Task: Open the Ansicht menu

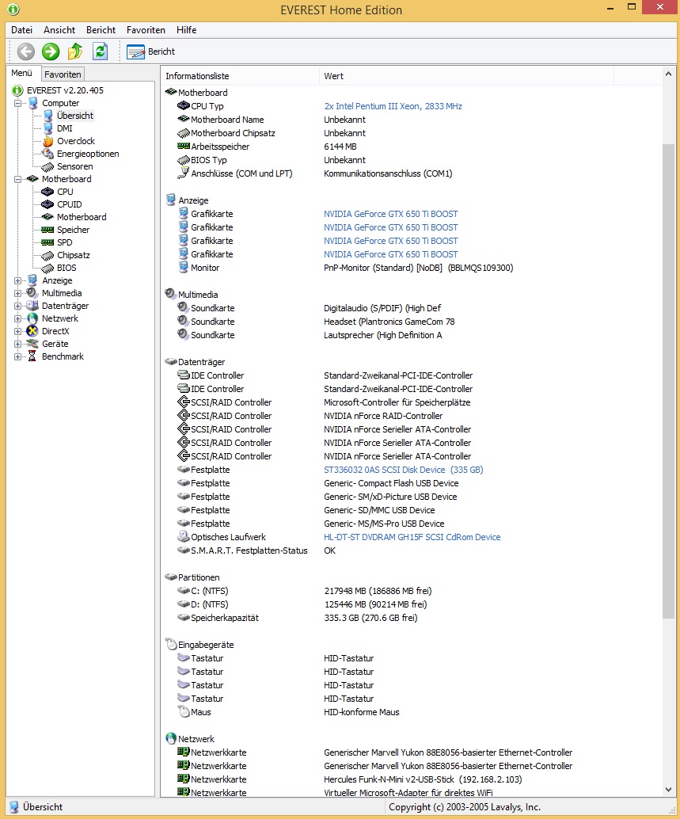Action: (x=59, y=30)
